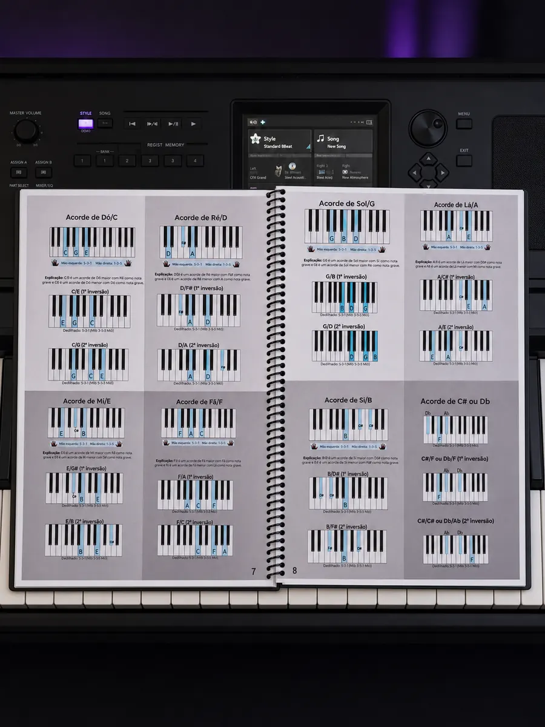545x727 pixels.
Task: Push the EXIT button
Action: tap(464, 161)
